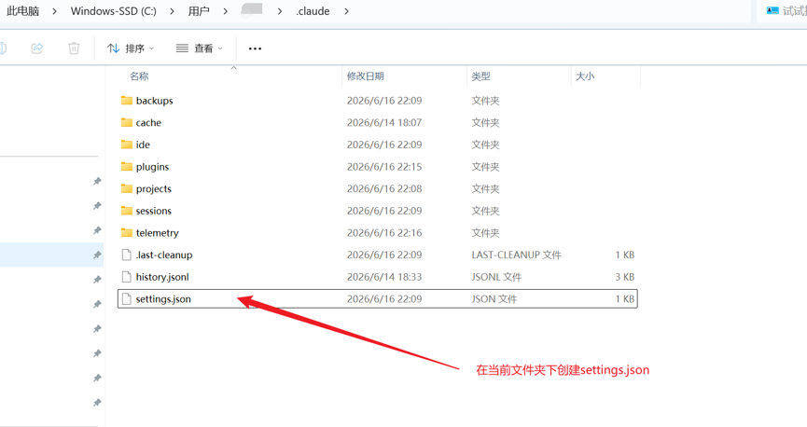Select the .last-cleanup file name
This screenshot has height=427, width=807.
tap(164, 255)
